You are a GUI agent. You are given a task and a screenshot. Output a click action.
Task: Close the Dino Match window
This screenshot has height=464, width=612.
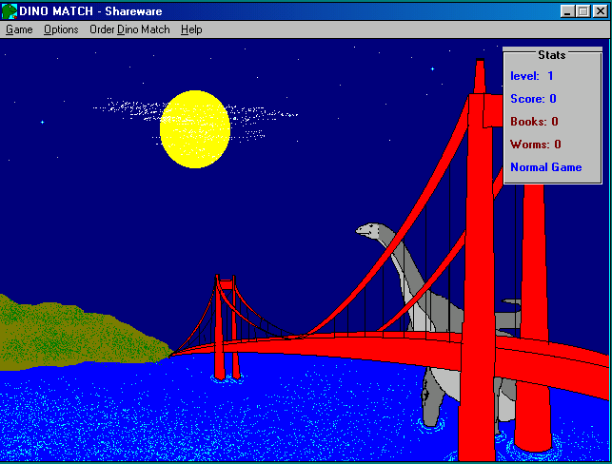click(x=600, y=11)
